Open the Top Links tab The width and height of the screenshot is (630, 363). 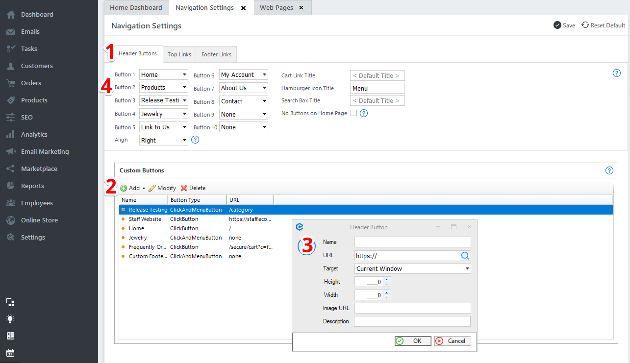coord(179,54)
